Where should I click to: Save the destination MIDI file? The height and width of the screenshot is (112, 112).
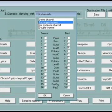point(96,15)
